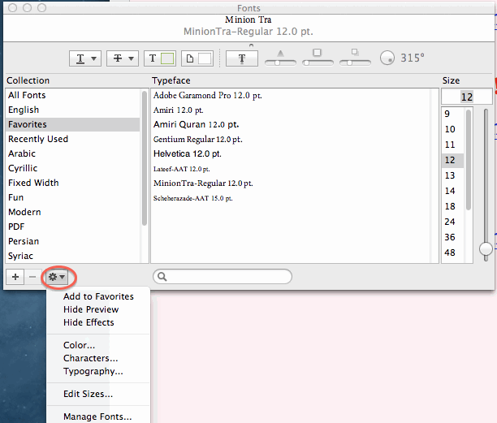Choose font size 24 from list
Screen dimensions: 497x423
pyautogui.click(x=450, y=222)
